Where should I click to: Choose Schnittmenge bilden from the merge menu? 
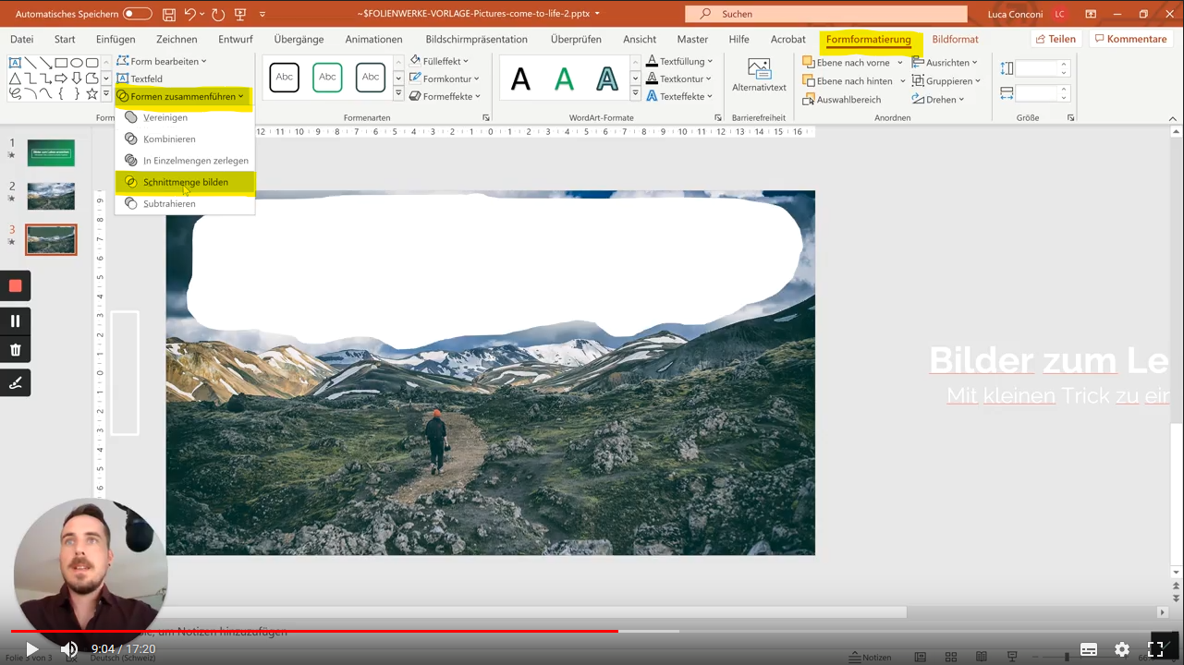tap(185, 182)
